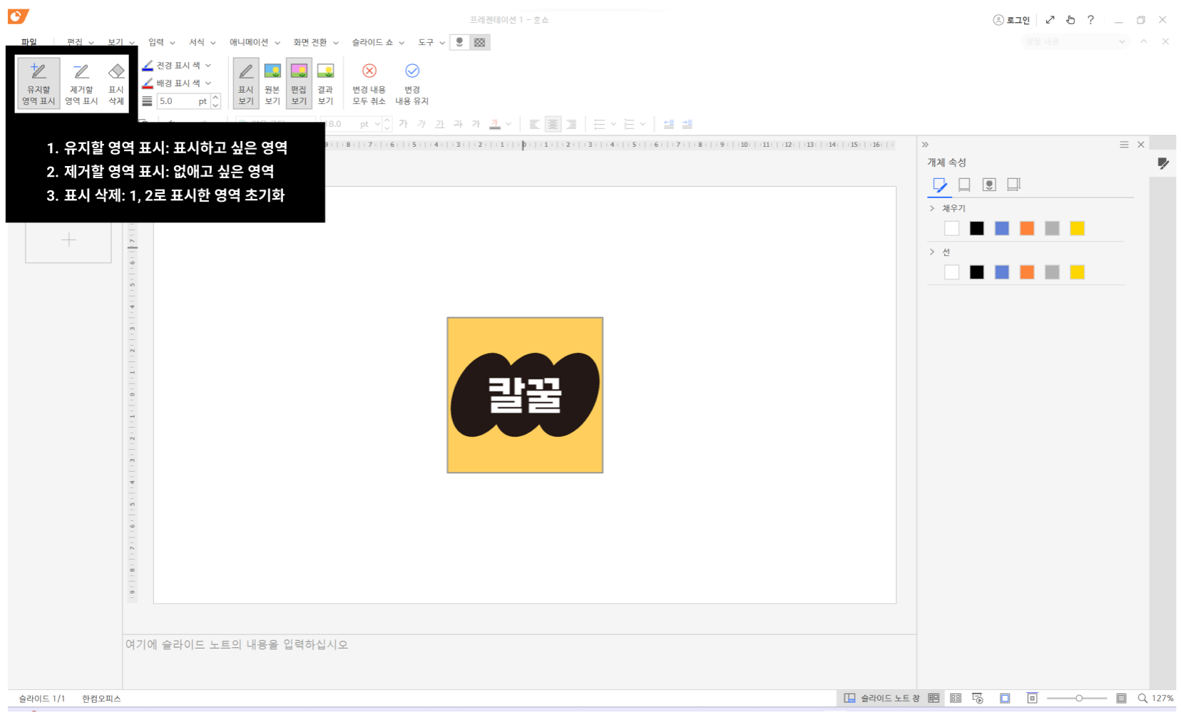Switch to 원본 보기 view
The height and width of the screenshot is (717, 1181).
click(272, 83)
